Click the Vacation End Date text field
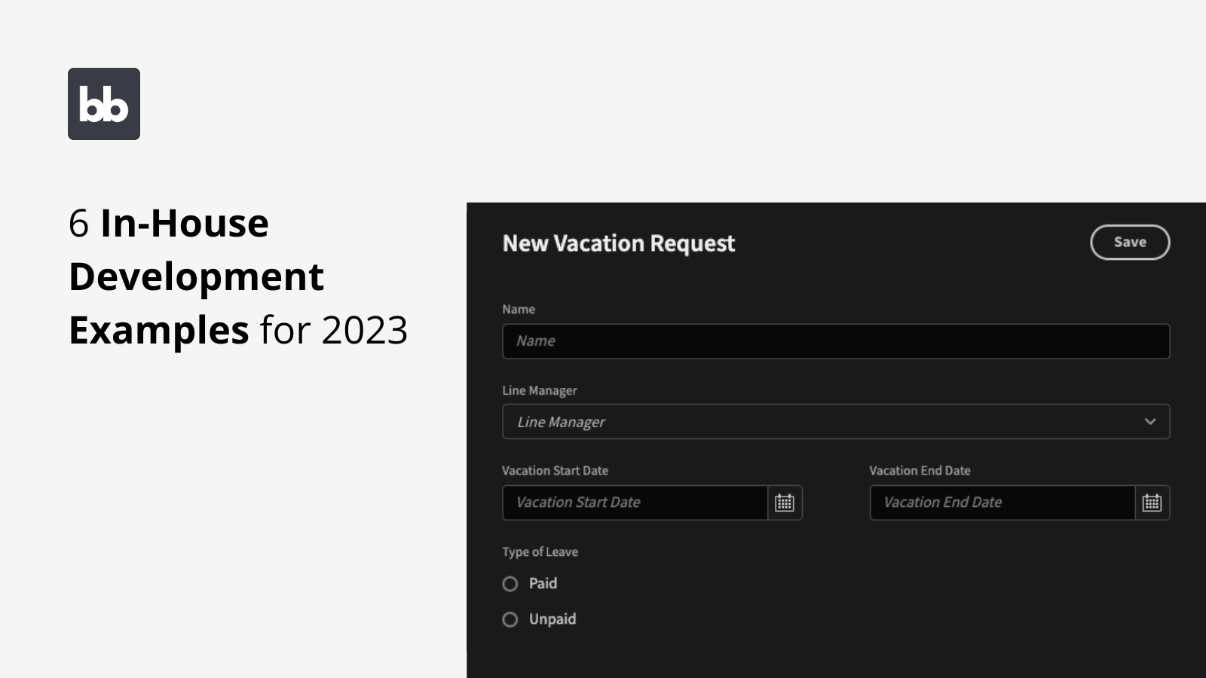This screenshot has height=678, width=1206. click(x=1002, y=502)
